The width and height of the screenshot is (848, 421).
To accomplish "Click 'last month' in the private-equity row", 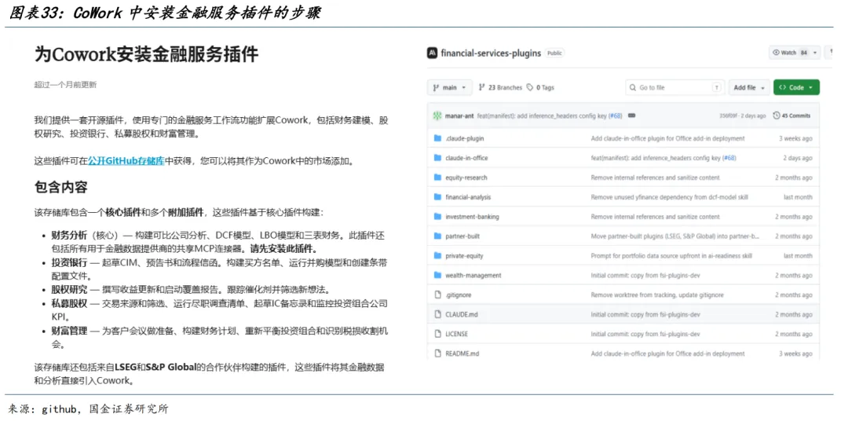I will click(x=798, y=255).
